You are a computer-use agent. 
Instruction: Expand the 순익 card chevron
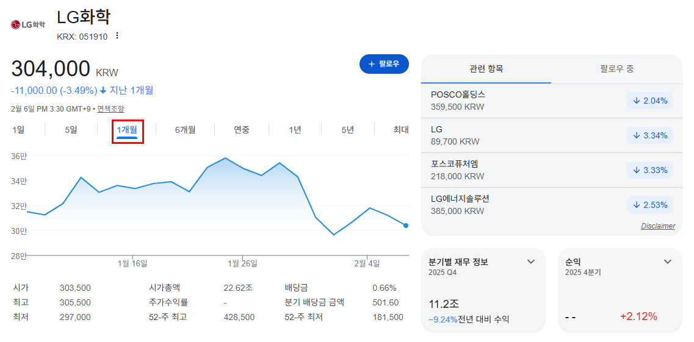coord(668,262)
